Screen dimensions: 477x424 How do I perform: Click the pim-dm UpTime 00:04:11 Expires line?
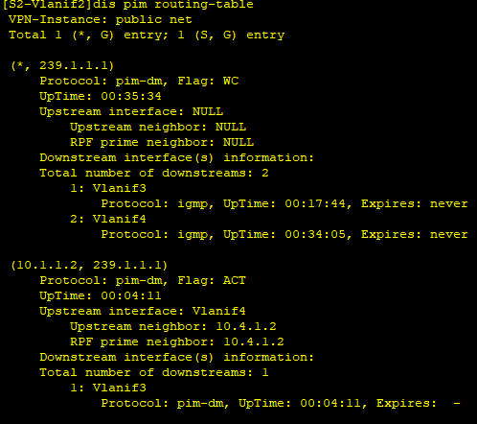tap(281, 403)
